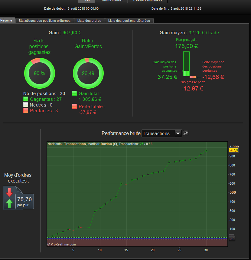This screenshot has height=260, width=251.
Task: Select the Trading automatique filter tab
Action: click(148, 1)
